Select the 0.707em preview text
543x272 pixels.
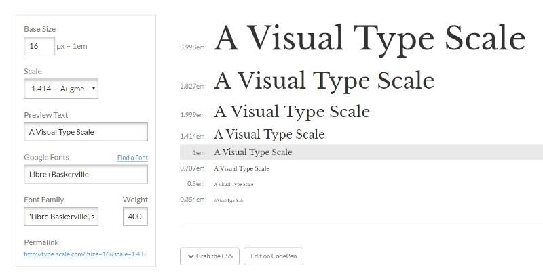(242, 168)
